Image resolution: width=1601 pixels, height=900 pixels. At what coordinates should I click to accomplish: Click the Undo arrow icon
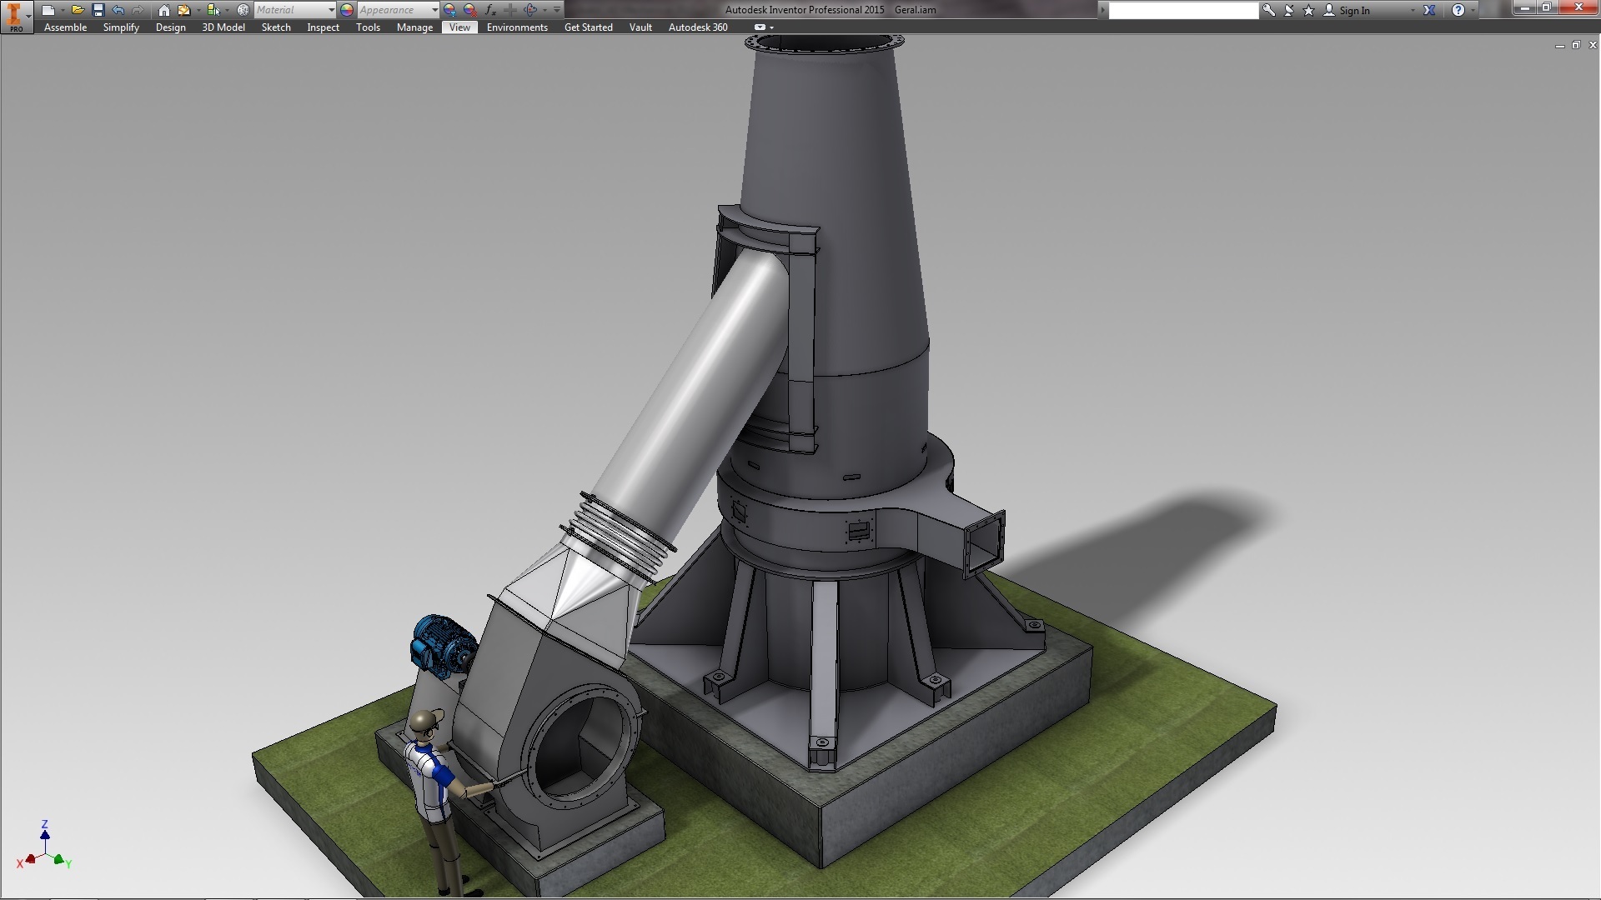(x=118, y=10)
